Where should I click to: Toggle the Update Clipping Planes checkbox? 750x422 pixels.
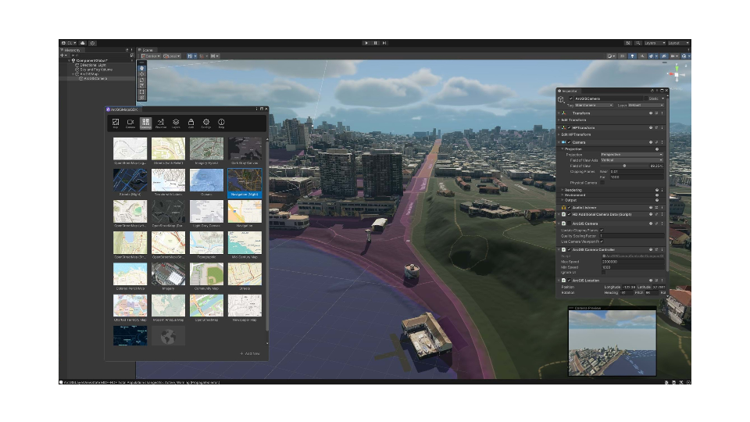pyautogui.click(x=602, y=231)
